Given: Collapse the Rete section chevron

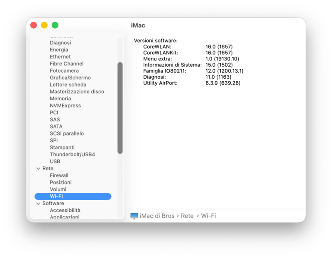Looking at the screenshot, I should [38, 169].
